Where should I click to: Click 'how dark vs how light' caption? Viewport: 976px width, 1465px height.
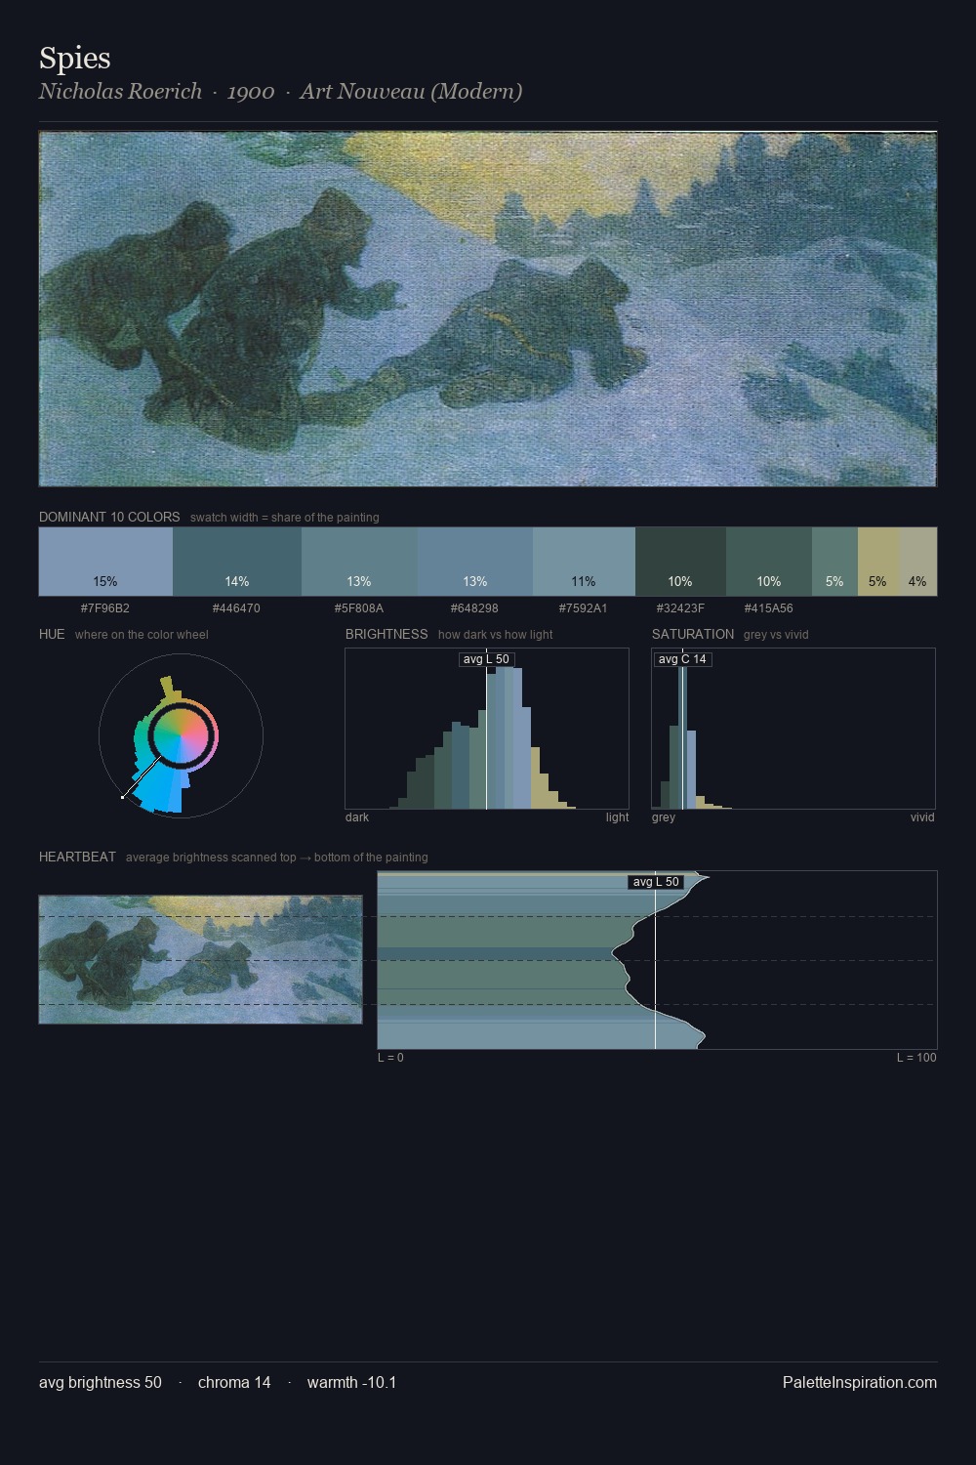click(x=496, y=635)
